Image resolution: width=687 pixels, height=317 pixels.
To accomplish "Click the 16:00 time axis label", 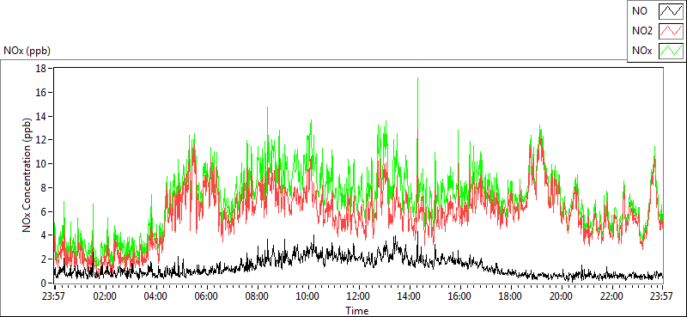I will pos(459,296).
